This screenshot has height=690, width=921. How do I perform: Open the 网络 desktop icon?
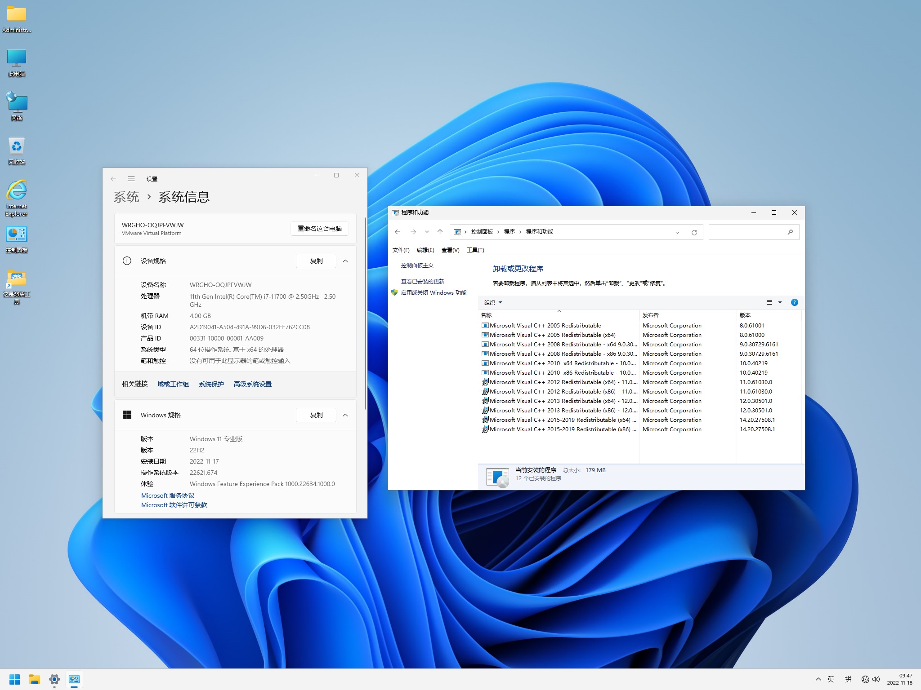tap(17, 106)
